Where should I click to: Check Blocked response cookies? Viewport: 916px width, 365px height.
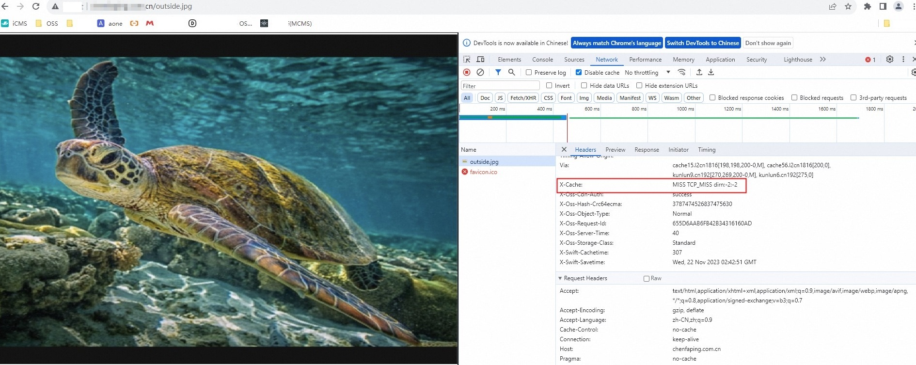(x=712, y=97)
